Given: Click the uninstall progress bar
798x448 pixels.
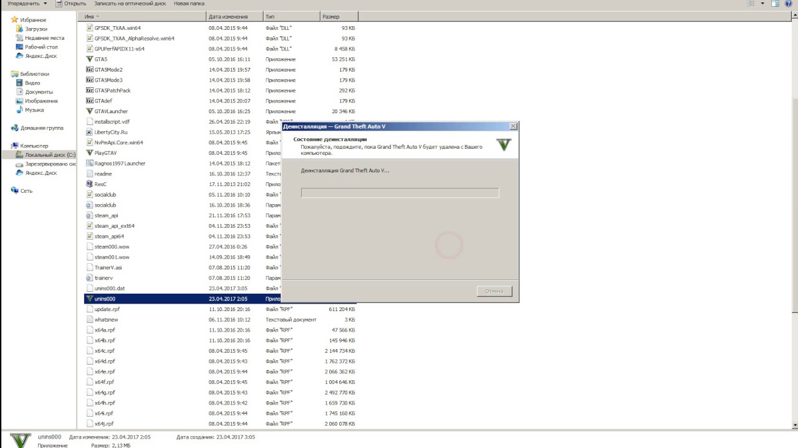Looking at the screenshot, I should point(400,193).
